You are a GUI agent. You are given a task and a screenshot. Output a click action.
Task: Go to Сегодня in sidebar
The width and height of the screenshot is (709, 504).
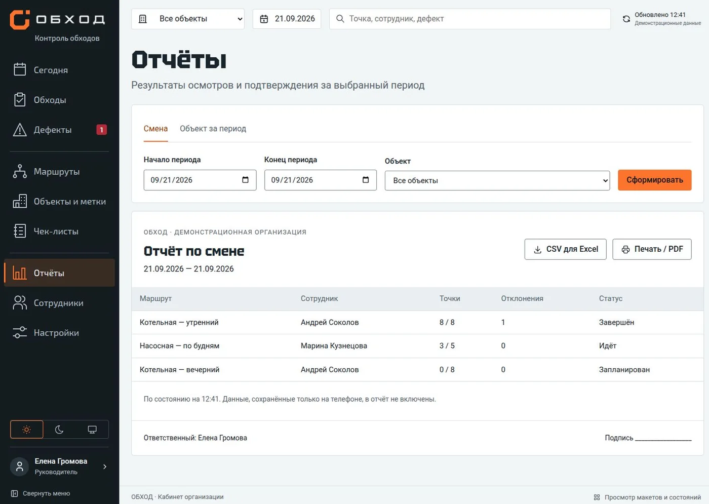[x=59, y=69]
